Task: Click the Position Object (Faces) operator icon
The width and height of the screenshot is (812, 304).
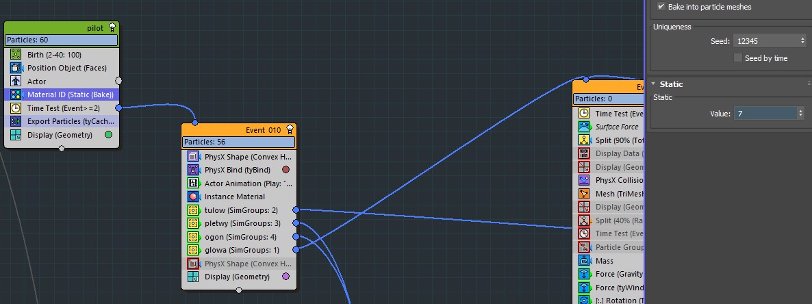Action: pos(16,68)
